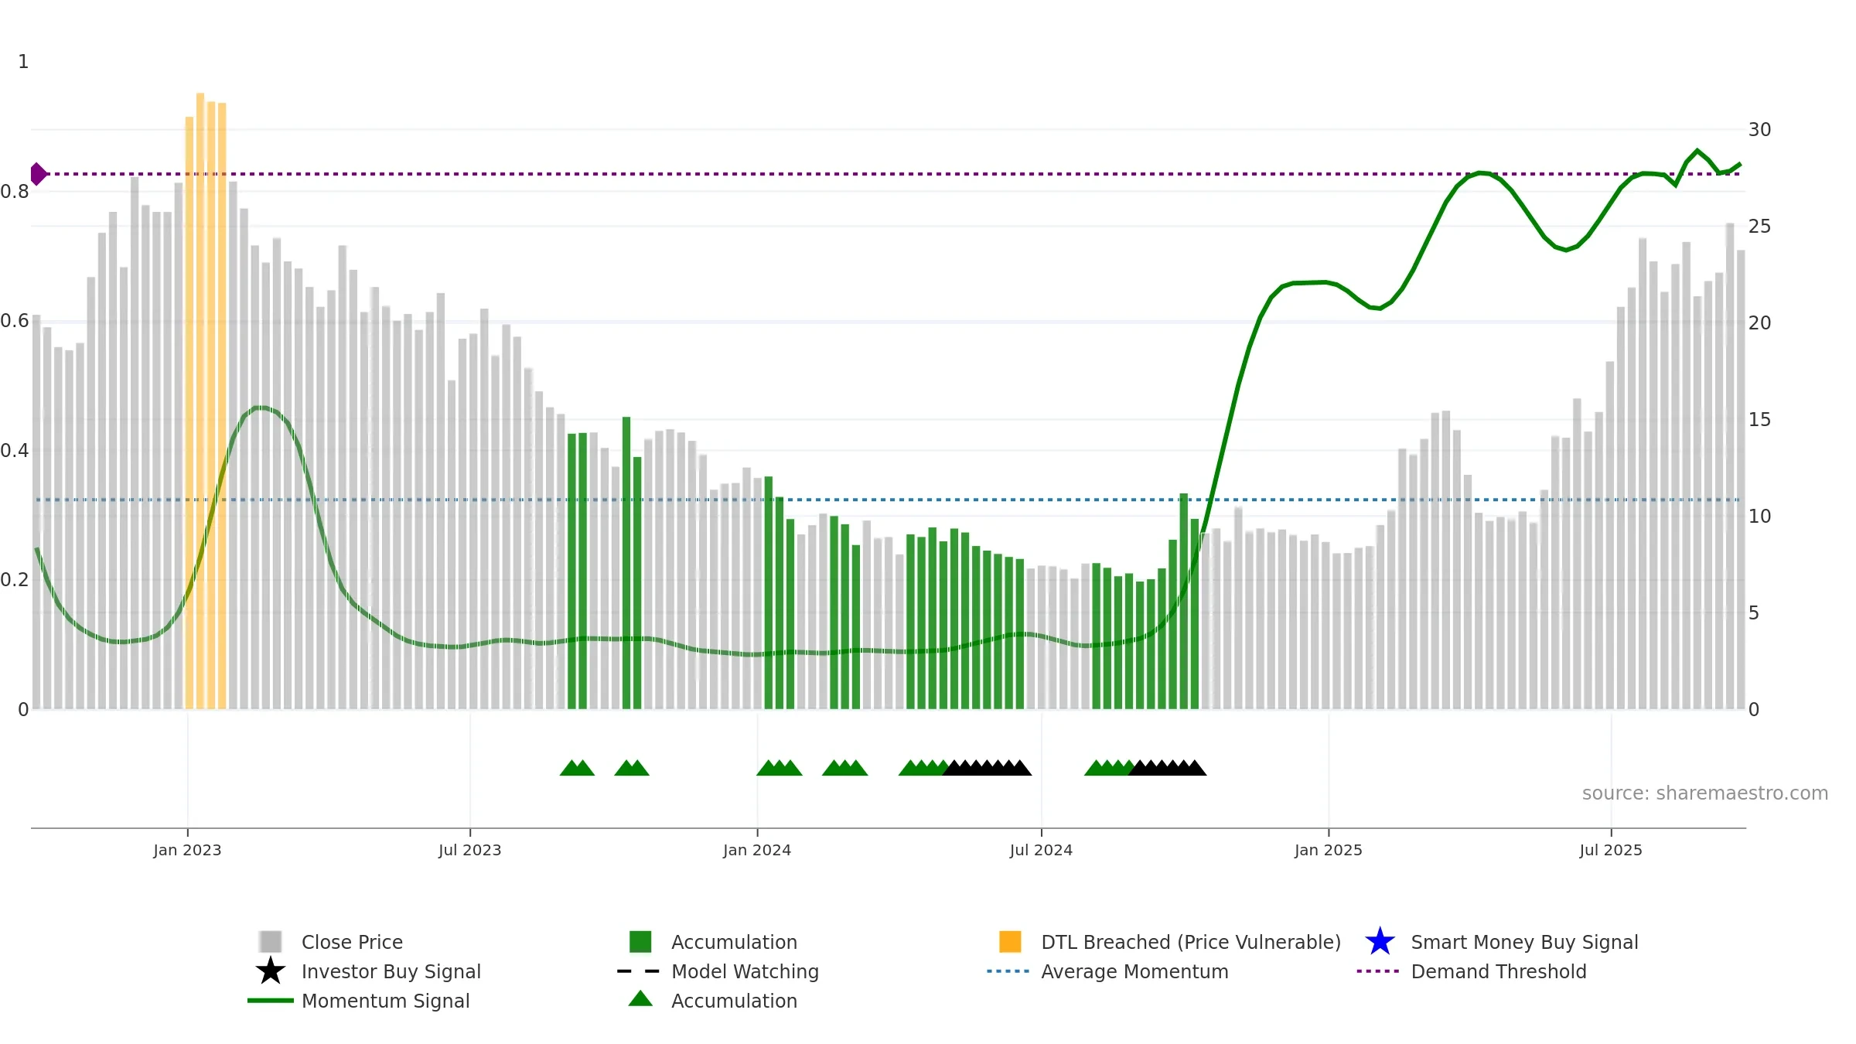The width and height of the screenshot is (1856, 1044).
Task: Click the blue Smart Money Buy Signal star
Action: tap(1380, 941)
